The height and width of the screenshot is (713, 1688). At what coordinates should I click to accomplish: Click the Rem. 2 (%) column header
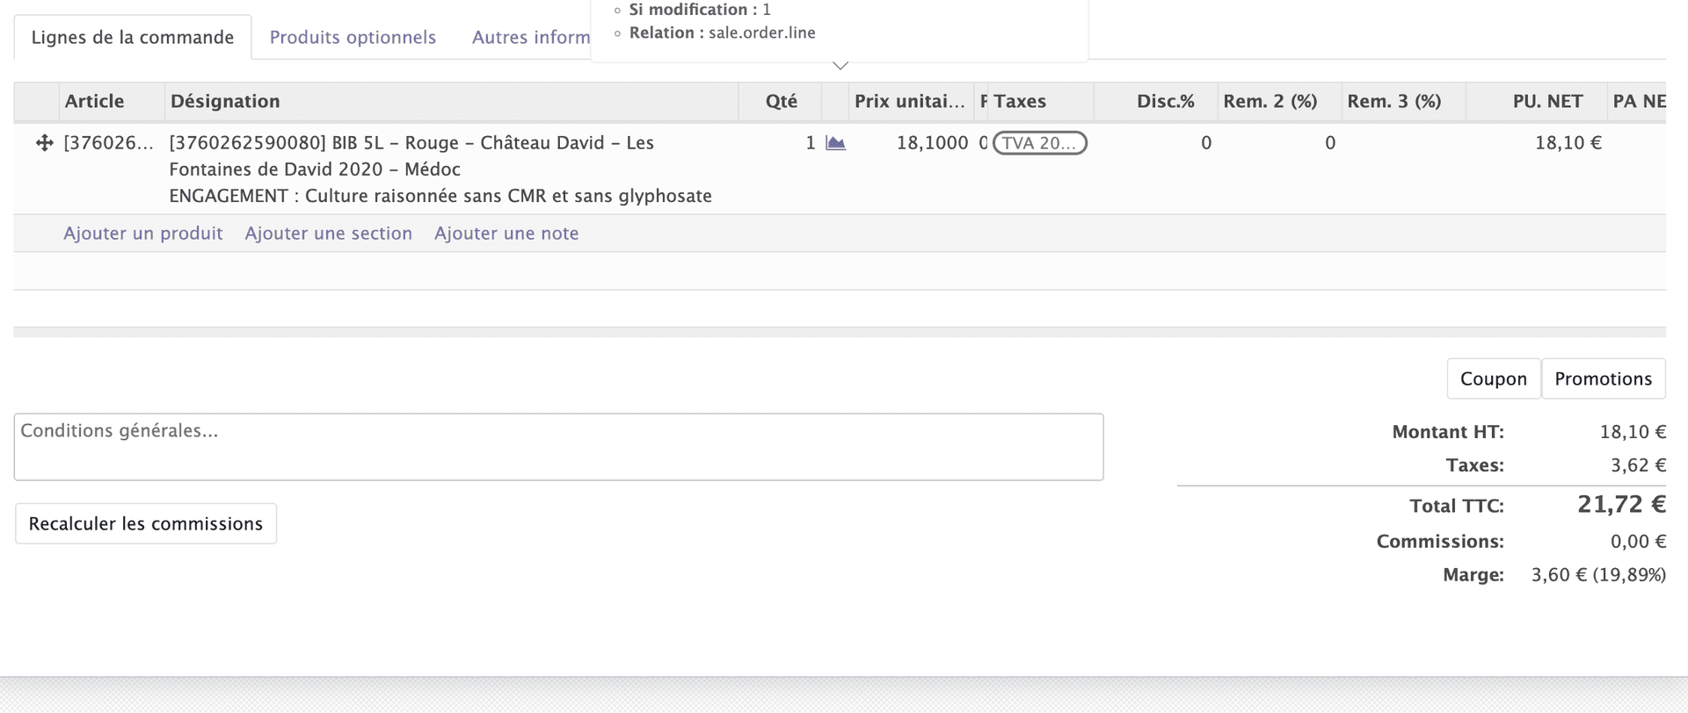coord(1270,102)
